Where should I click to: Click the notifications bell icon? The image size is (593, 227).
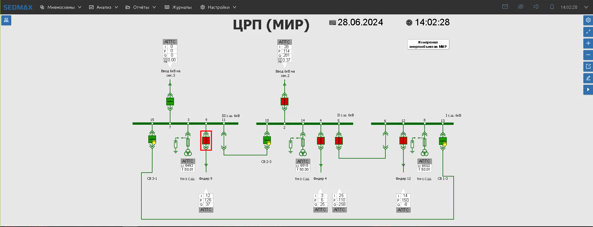552,7
